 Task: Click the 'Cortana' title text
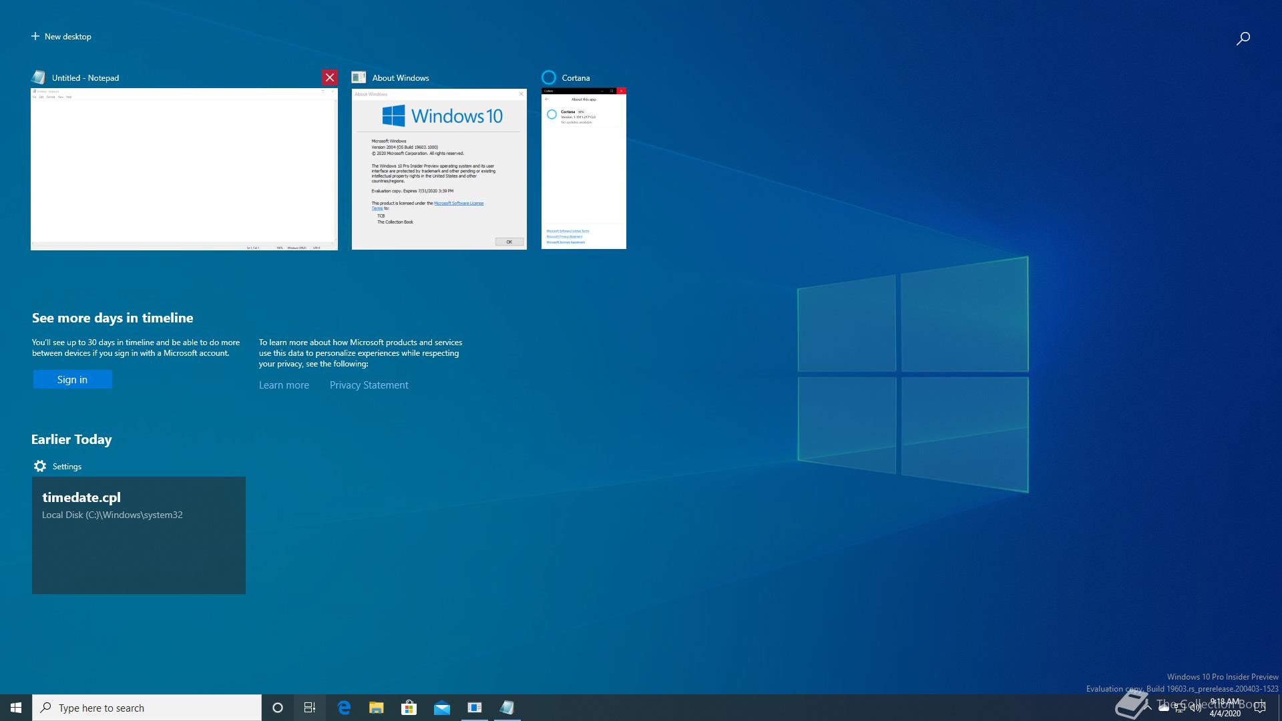click(x=576, y=78)
